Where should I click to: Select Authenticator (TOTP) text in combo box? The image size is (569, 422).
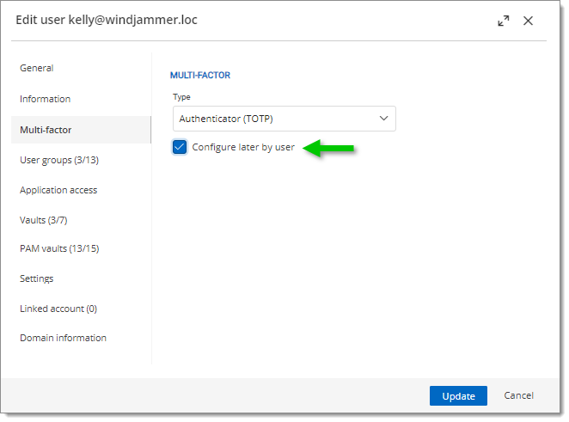pyautogui.click(x=226, y=119)
